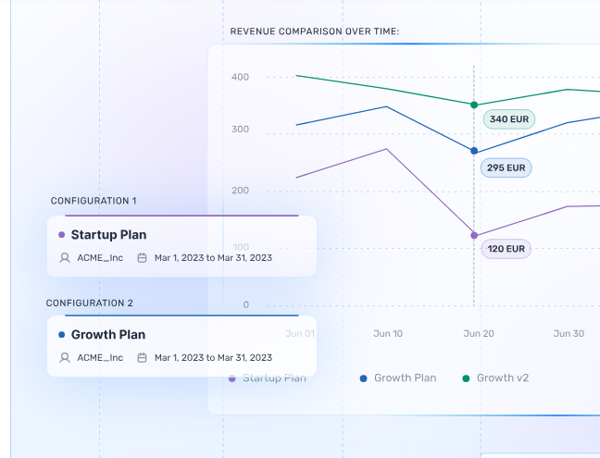Screen dimensions: 600x458
Task: Click the 340 EUR tooltip label
Action: [509, 119]
